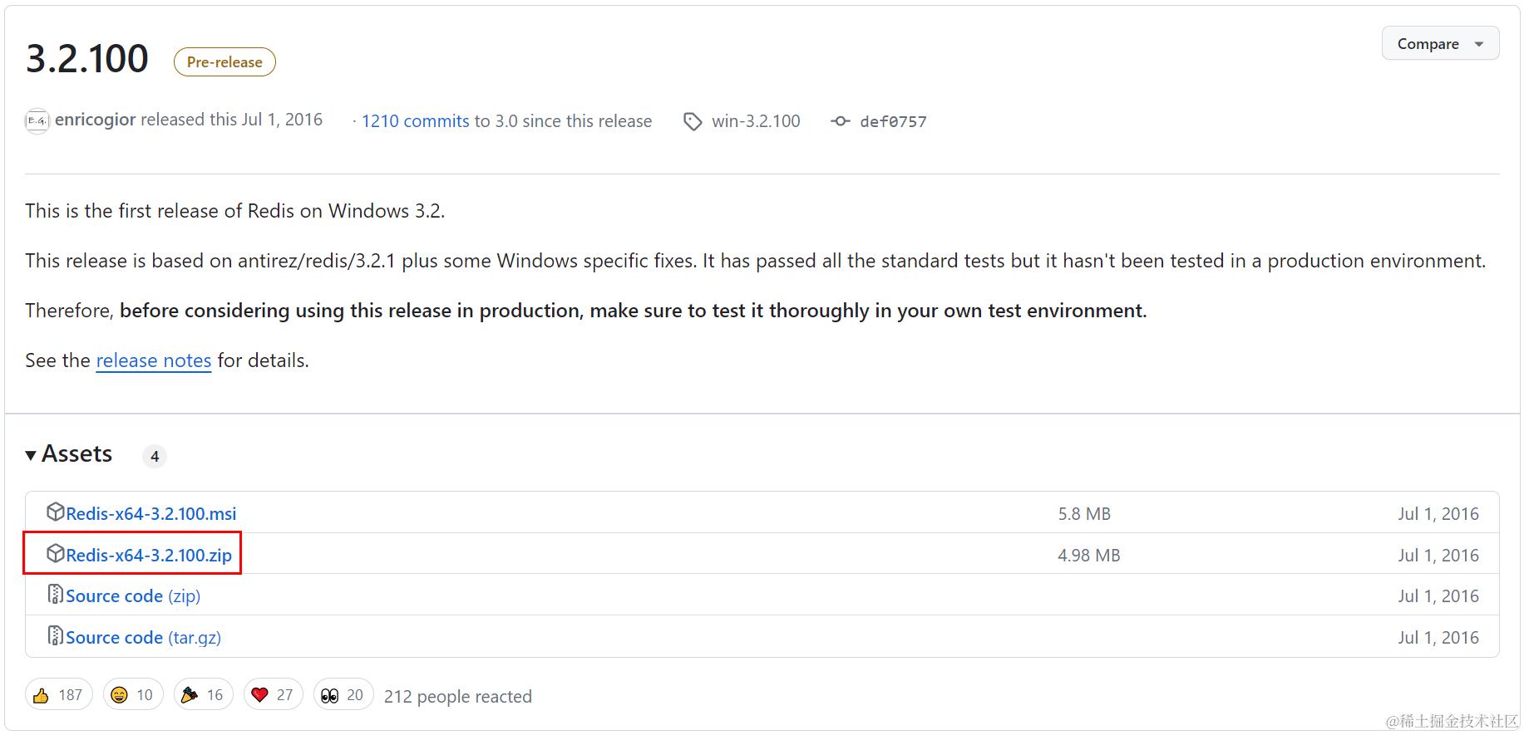Collapse the Assets section triangle
Screen dimensions: 1524x735
pyautogui.click(x=31, y=455)
